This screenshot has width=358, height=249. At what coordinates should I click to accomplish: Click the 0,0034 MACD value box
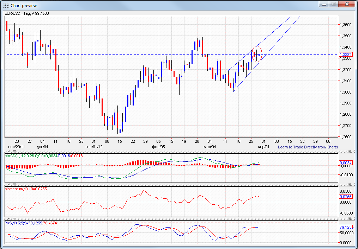coord(346,163)
